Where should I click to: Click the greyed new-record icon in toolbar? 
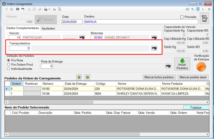[6, 9]
